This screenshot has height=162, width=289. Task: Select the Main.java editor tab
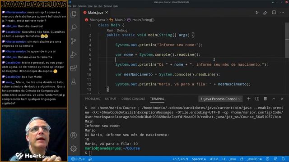coord(95,13)
